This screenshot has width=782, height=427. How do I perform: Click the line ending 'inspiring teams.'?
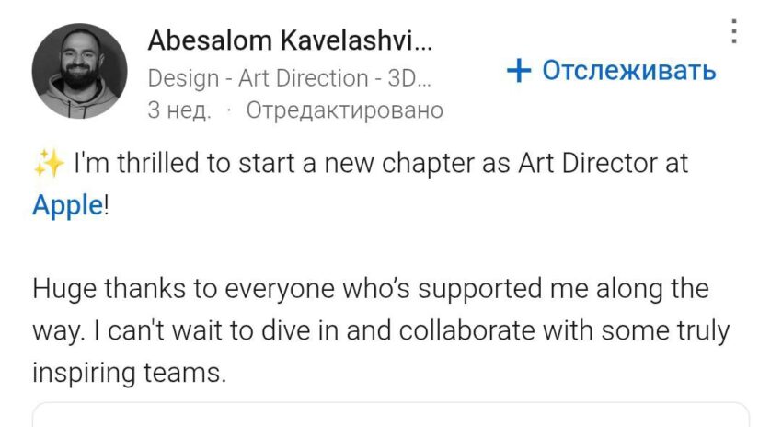[130, 373]
